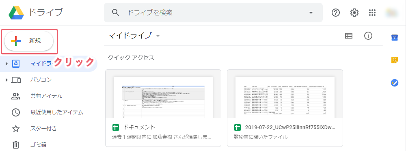Click the trash can icon
This screenshot has height=151, width=406.
tap(16, 145)
